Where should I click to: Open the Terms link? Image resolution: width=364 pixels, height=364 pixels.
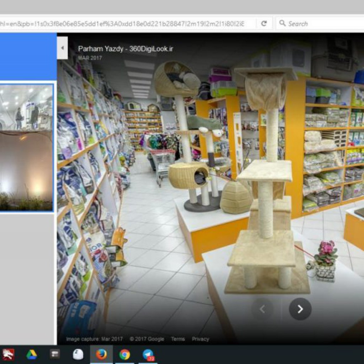(178, 339)
